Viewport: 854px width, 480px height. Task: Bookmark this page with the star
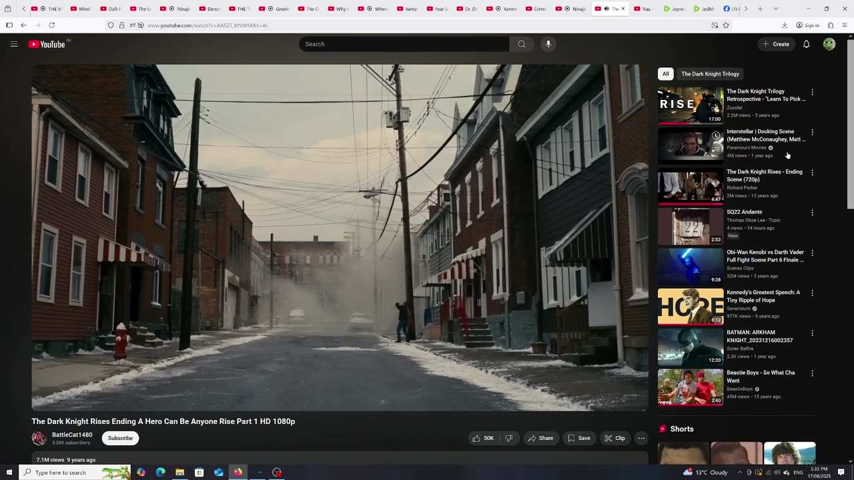726,25
